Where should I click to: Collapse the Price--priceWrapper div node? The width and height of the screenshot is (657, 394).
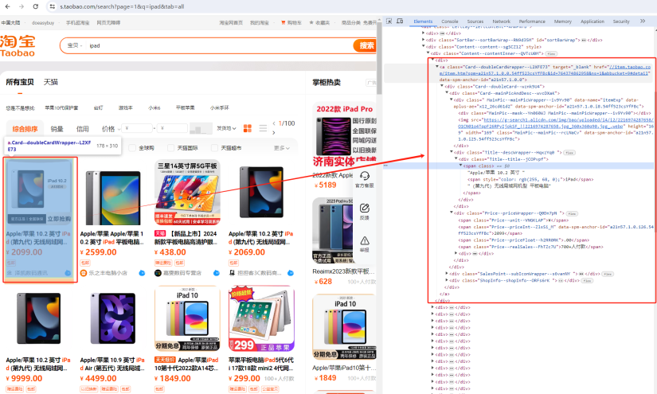452,213
